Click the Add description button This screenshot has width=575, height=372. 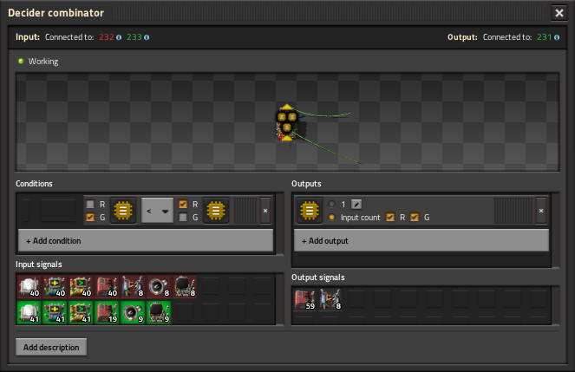click(x=51, y=347)
